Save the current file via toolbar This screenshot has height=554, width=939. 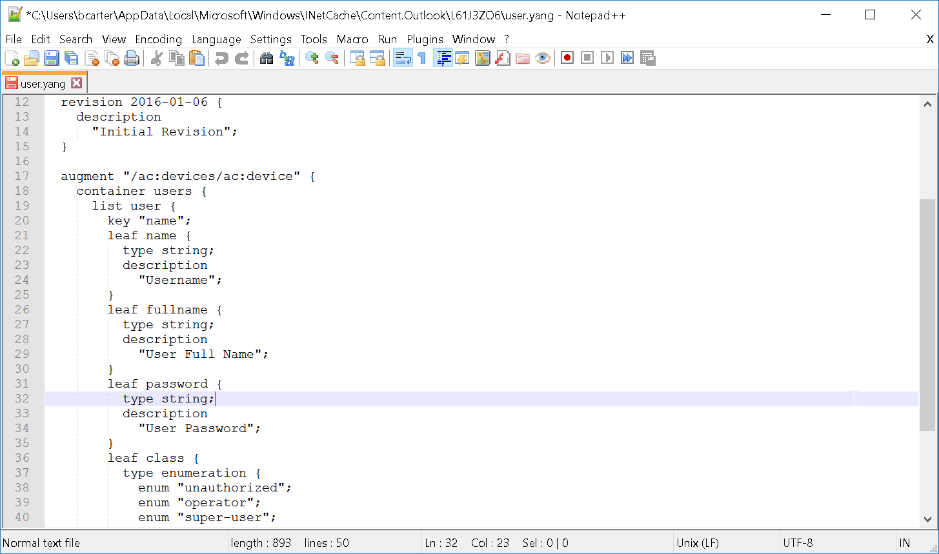pos(52,58)
